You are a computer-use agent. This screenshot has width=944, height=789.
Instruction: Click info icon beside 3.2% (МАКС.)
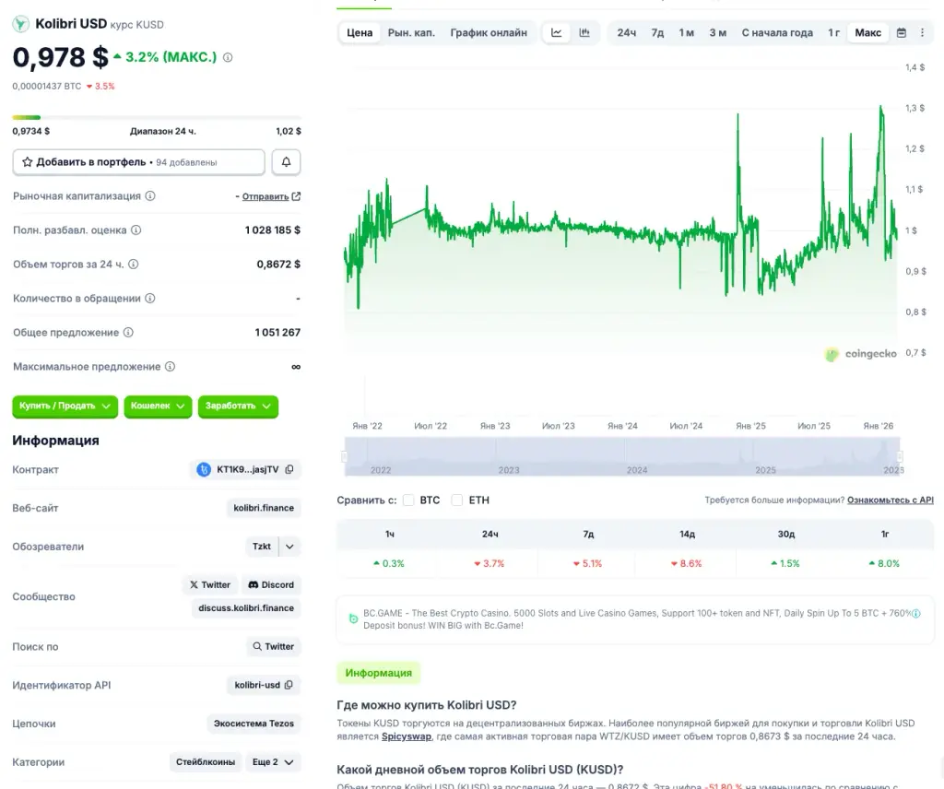228,57
